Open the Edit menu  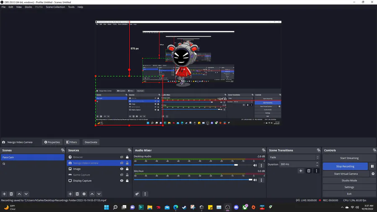(11, 7)
